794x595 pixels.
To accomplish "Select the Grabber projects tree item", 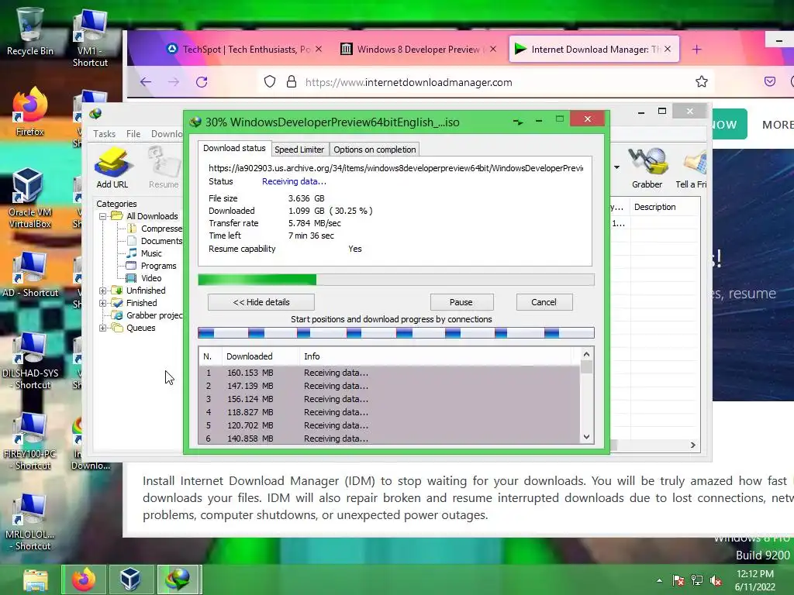I will 148,315.
